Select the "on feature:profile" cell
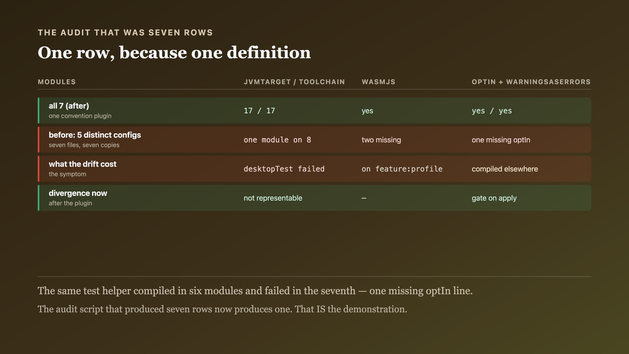 [x=402, y=169]
